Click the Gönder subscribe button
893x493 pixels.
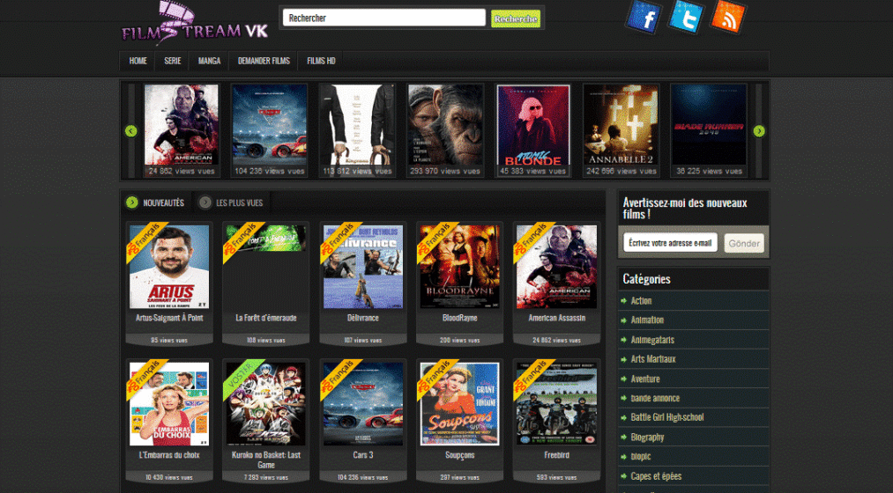(x=744, y=243)
